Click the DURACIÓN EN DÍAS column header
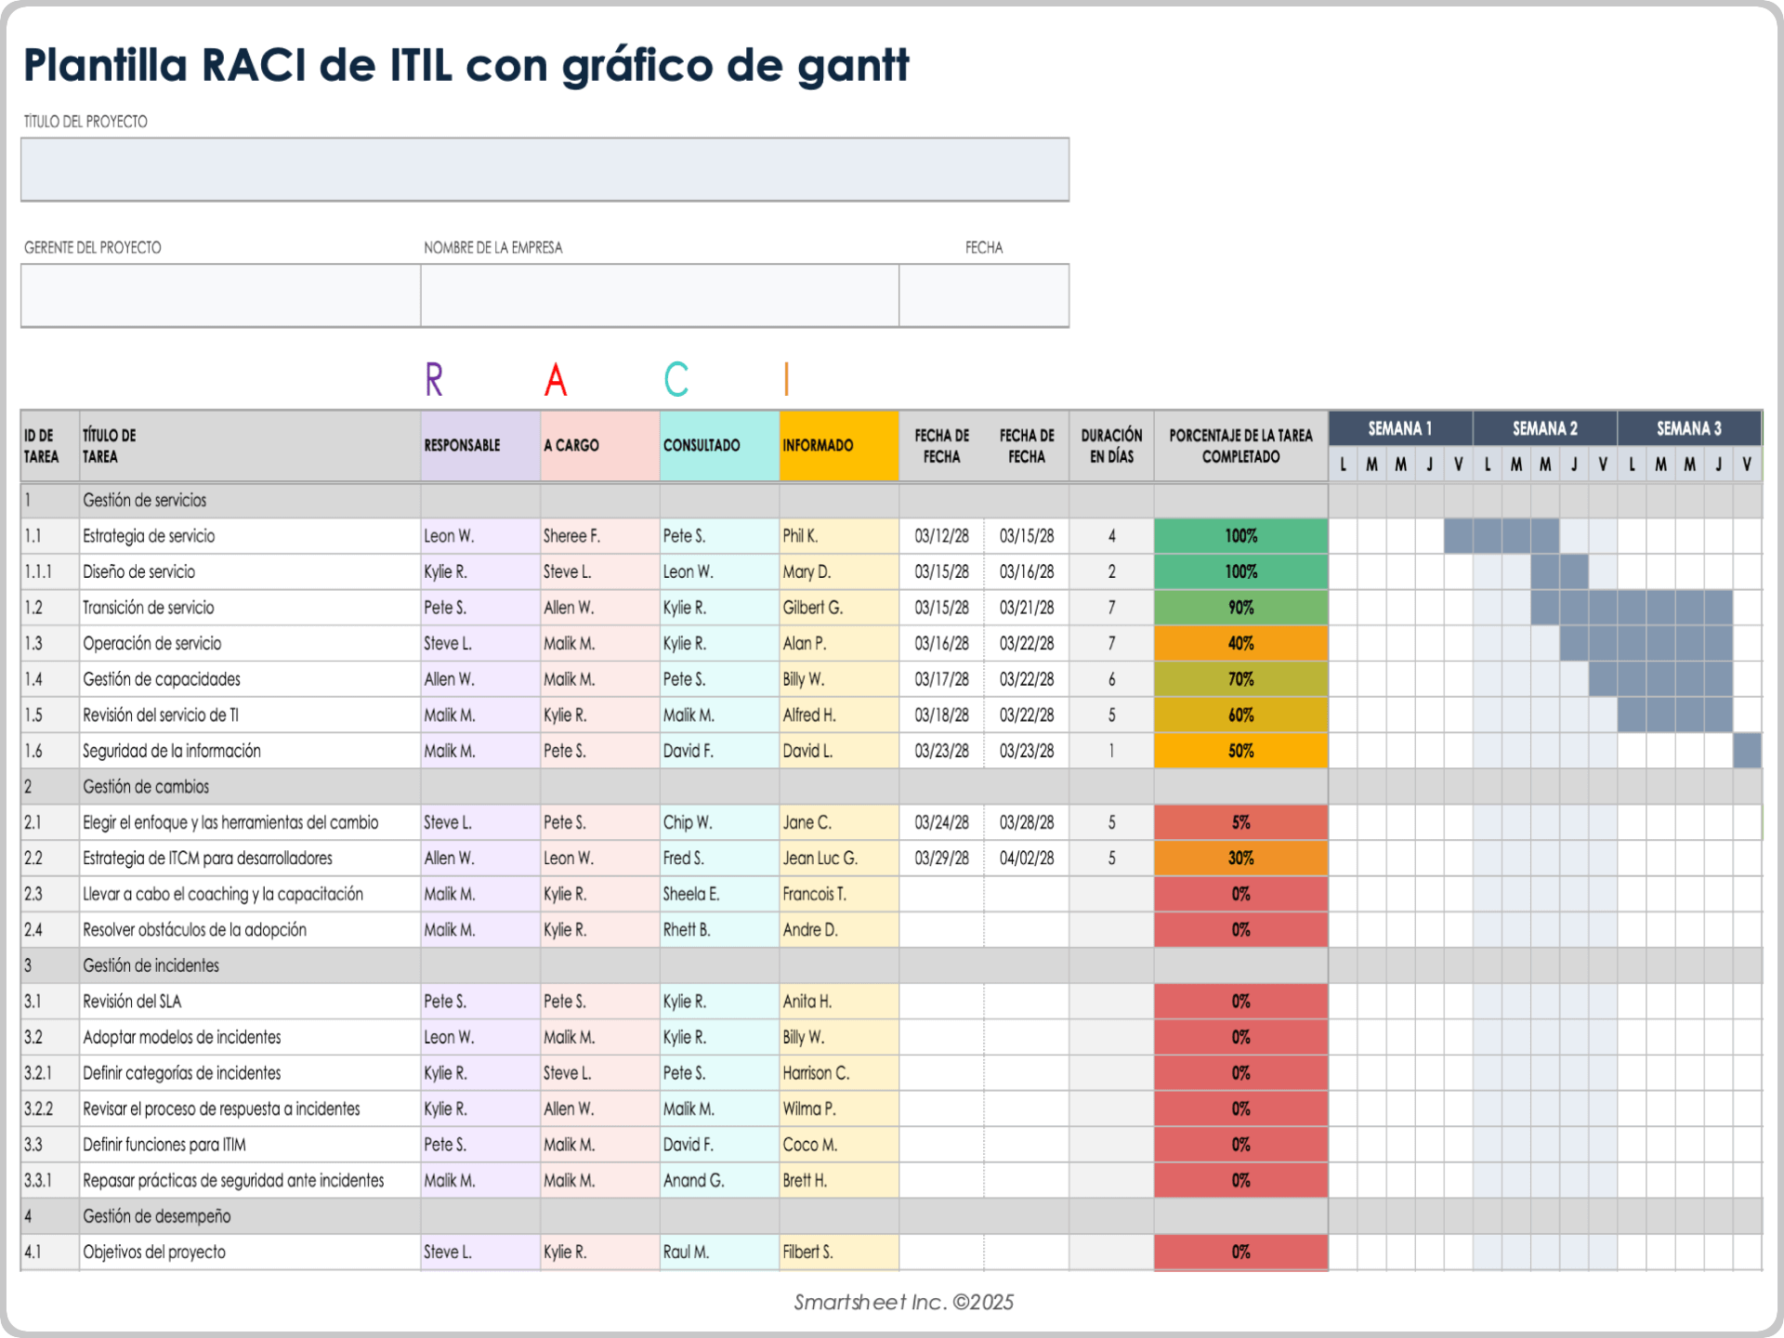Image resolution: width=1784 pixels, height=1338 pixels. tap(1111, 446)
